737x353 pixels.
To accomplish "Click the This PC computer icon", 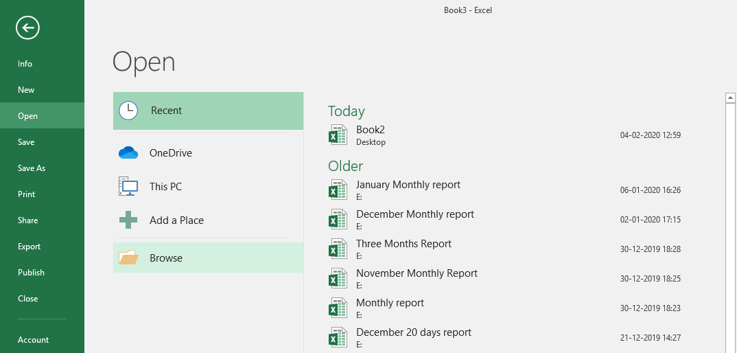I will point(128,186).
